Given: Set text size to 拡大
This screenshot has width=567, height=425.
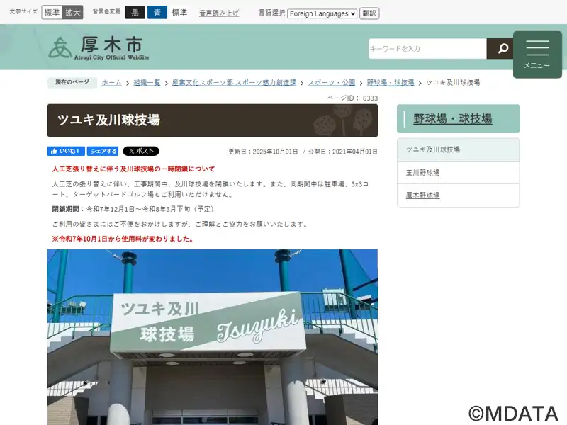Looking at the screenshot, I should pyautogui.click(x=73, y=13).
